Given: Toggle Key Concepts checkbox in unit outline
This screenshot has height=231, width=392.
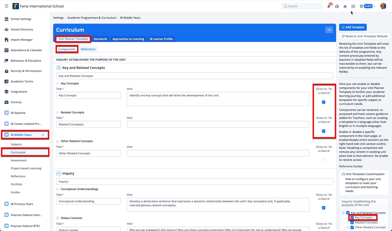Looking at the screenshot, I should pos(352,218).
